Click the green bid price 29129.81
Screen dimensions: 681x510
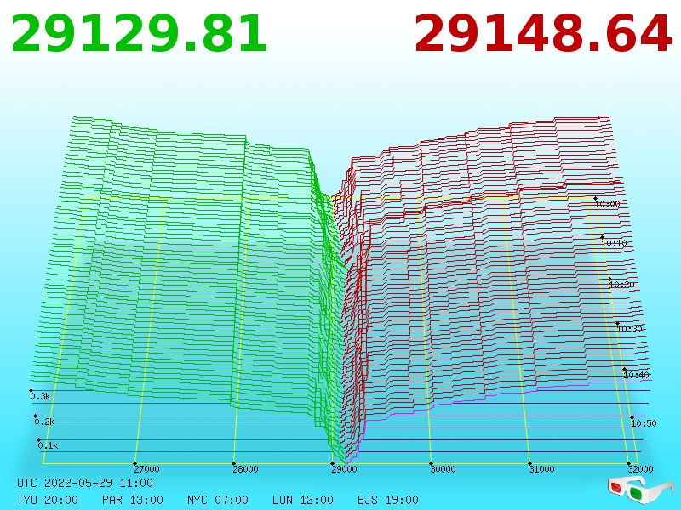[139, 34]
